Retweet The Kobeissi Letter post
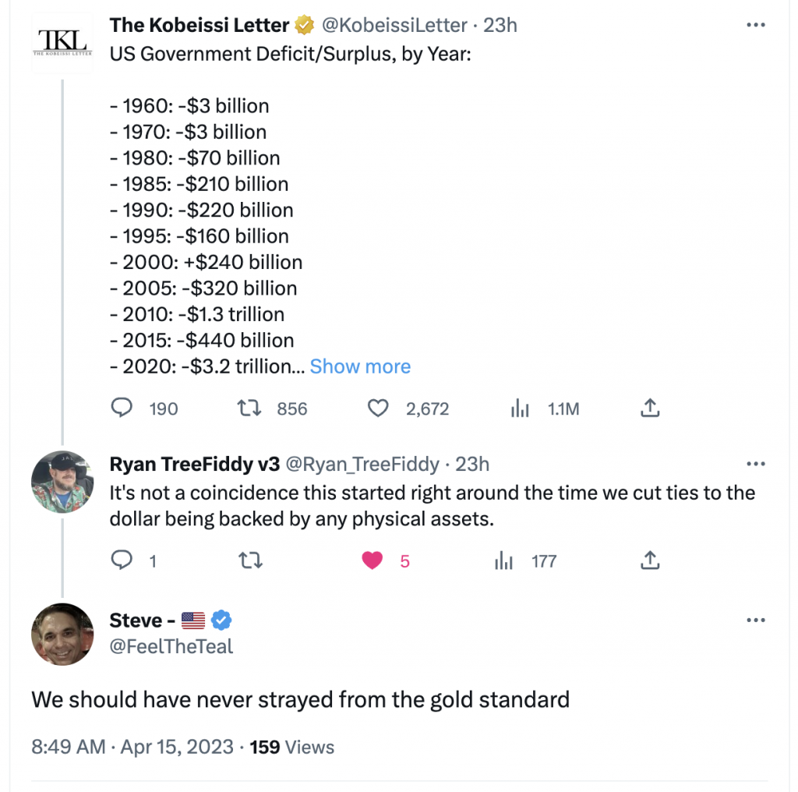 (x=250, y=408)
